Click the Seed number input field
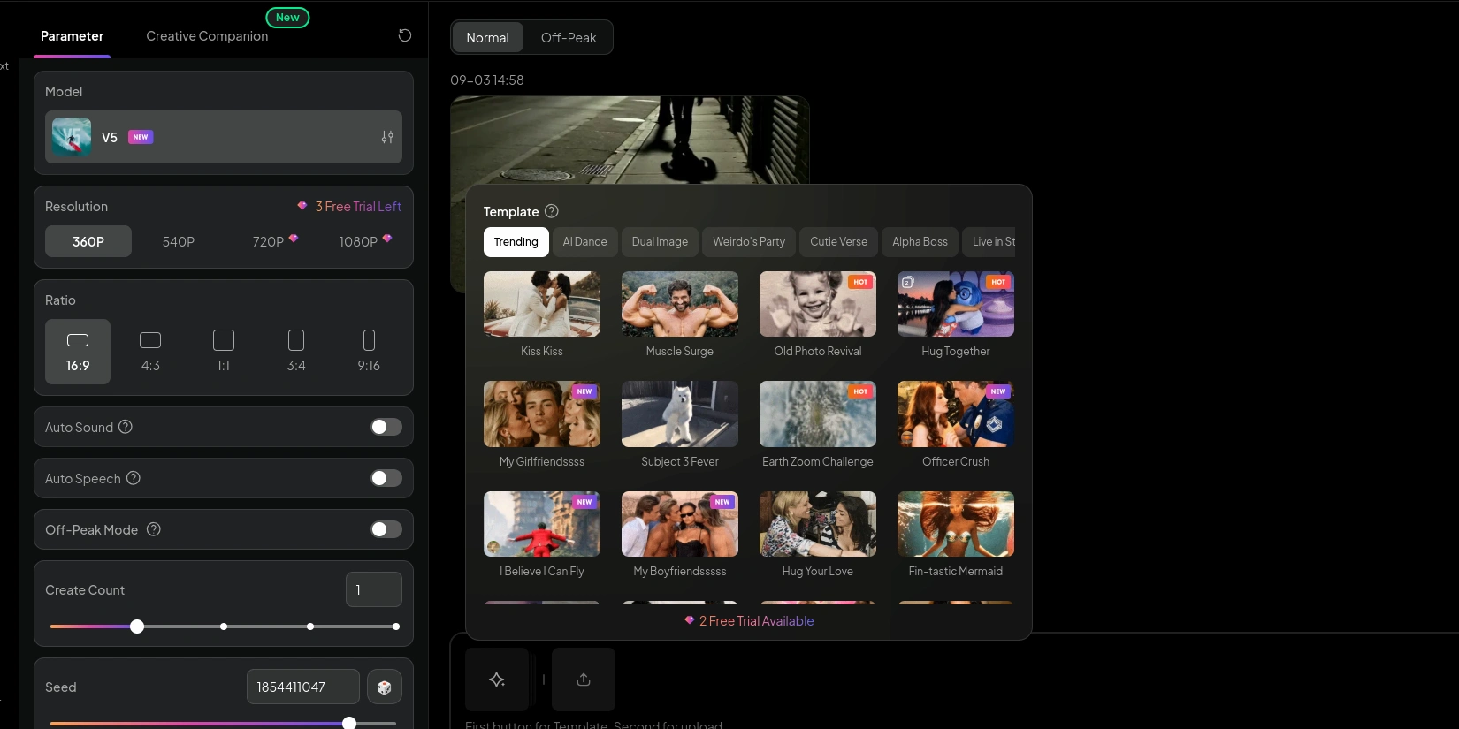Image resolution: width=1459 pixels, height=729 pixels. [302, 687]
